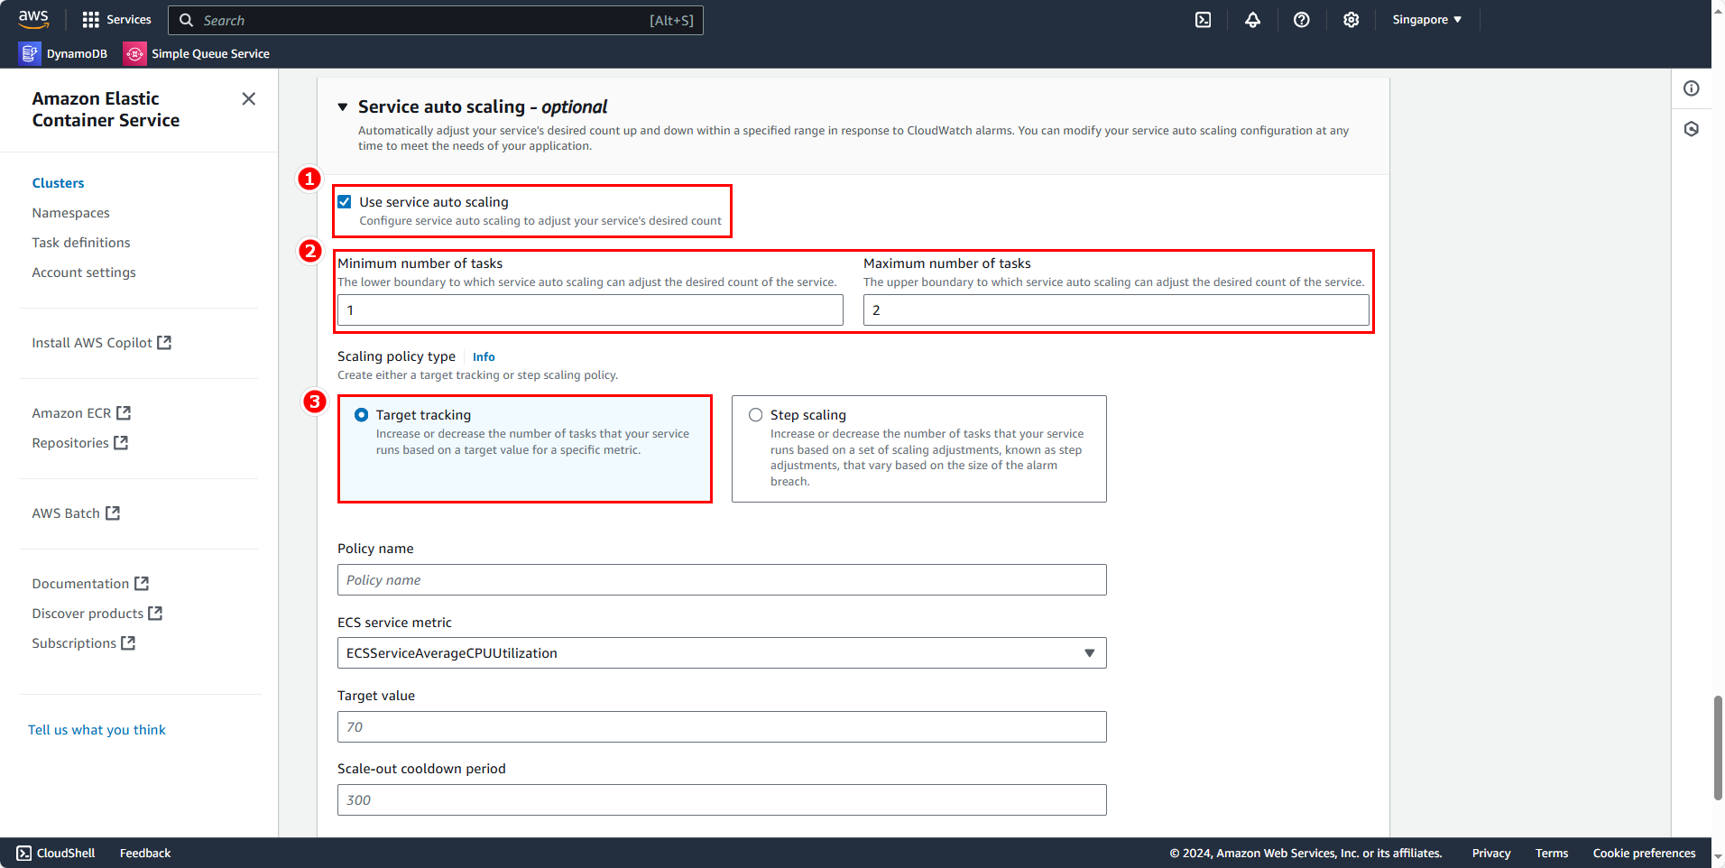This screenshot has width=1725, height=868.
Task: Click the external link icon beside AWS Batch
Action: click(x=113, y=513)
